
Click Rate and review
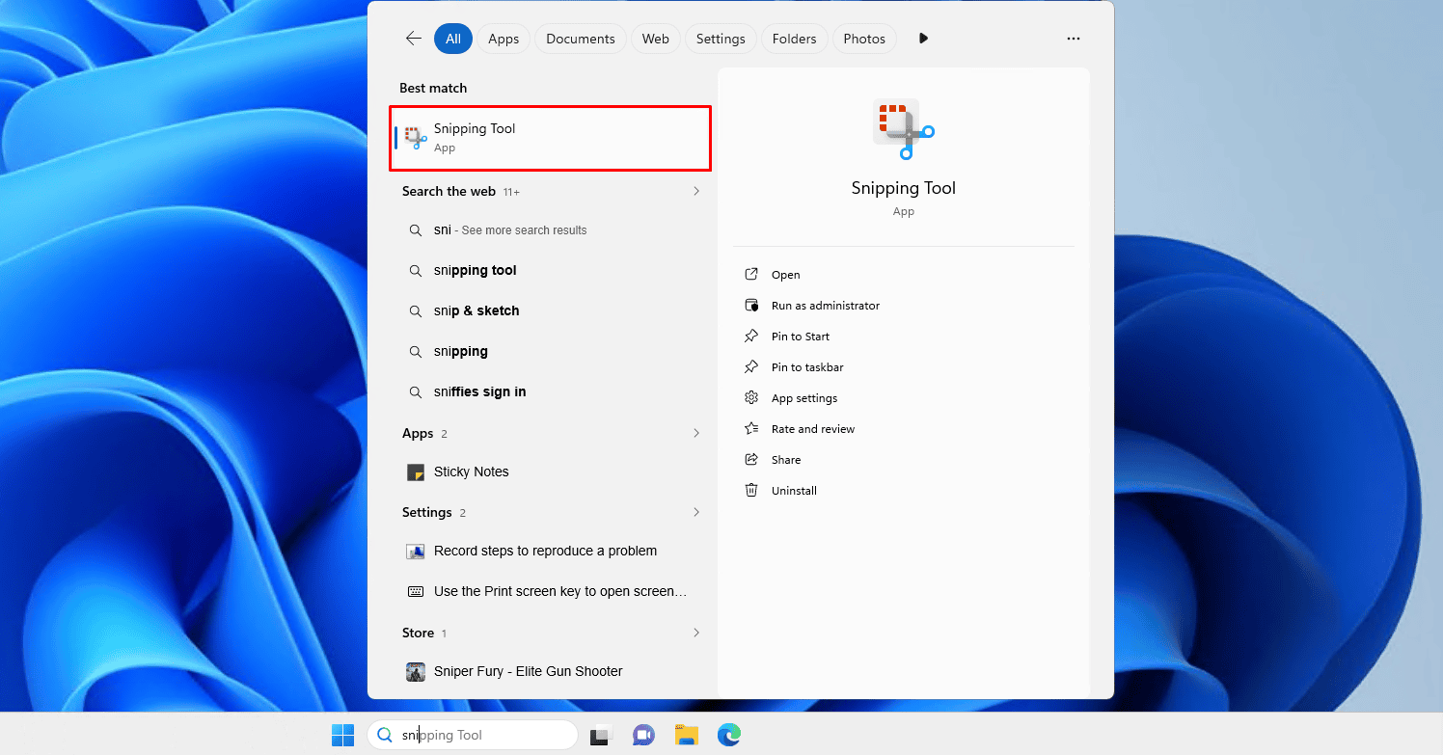[904, 429]
